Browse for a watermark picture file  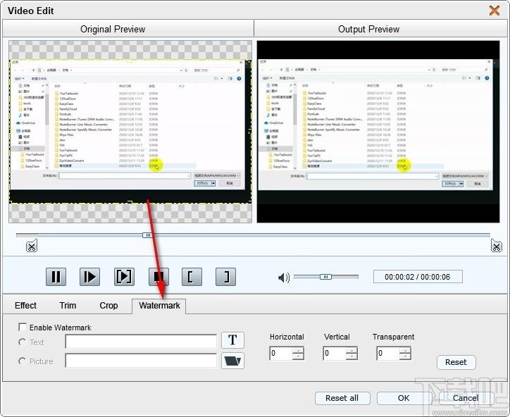tap(232, 361)
